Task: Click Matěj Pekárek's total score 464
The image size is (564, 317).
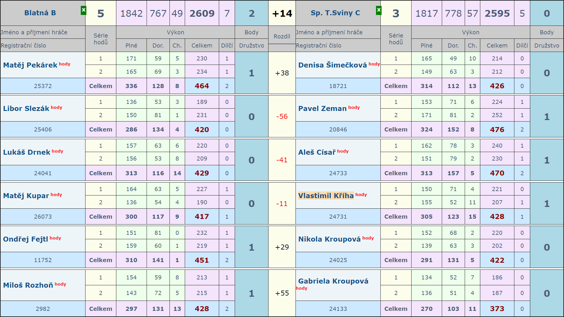Action: click(202, 86)
